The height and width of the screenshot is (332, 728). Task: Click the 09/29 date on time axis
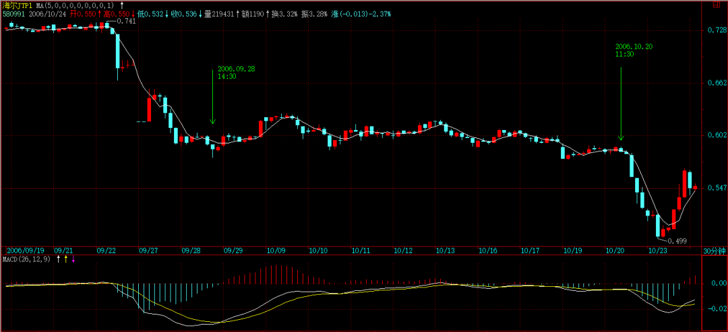point(233,251)
